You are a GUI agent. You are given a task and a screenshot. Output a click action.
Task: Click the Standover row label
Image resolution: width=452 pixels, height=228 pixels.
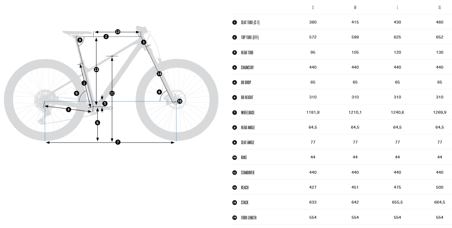click(248, 173)
